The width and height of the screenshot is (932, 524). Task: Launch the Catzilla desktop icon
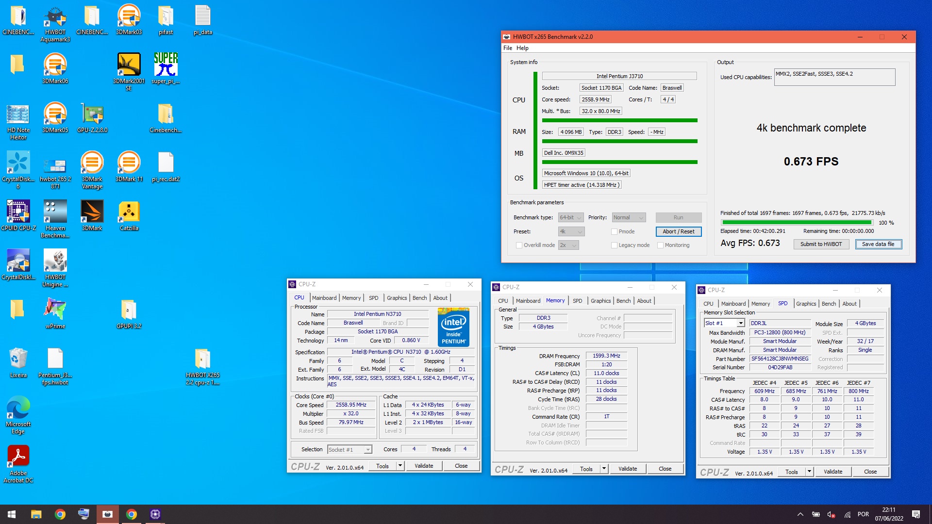pos(129,216)
